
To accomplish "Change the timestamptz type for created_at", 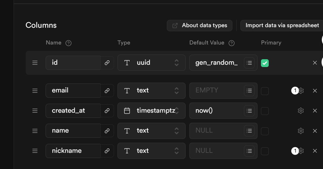I will pyautogui.click(x=151, y=111).
